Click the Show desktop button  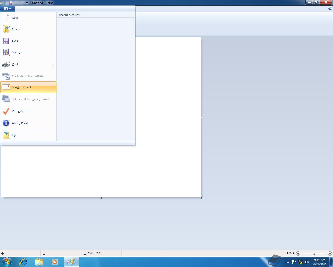point(331,262)
